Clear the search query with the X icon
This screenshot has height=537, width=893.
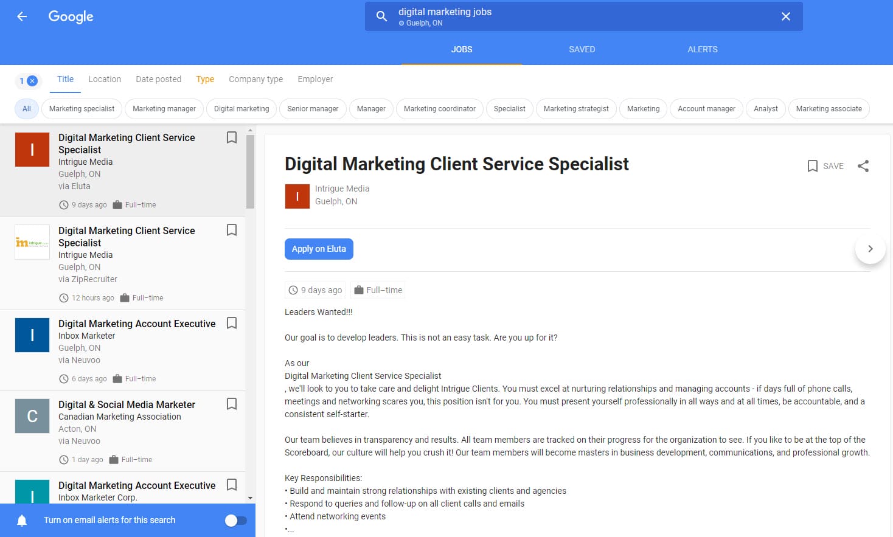tap(785, 16)
